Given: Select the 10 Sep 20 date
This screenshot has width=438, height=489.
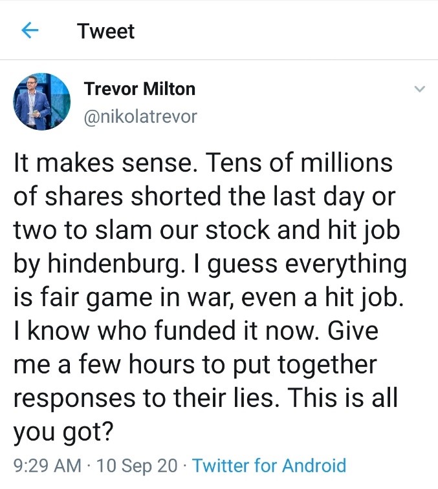Looking at the screenshot, I should pyautogui.click(x=137, y=466).
